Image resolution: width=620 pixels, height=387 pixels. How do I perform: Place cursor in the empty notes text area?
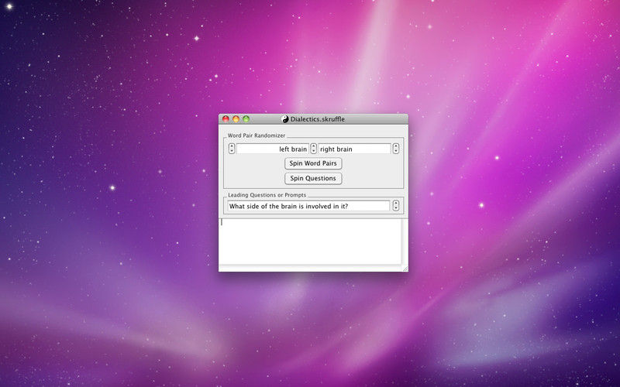(x=311, y=241)
